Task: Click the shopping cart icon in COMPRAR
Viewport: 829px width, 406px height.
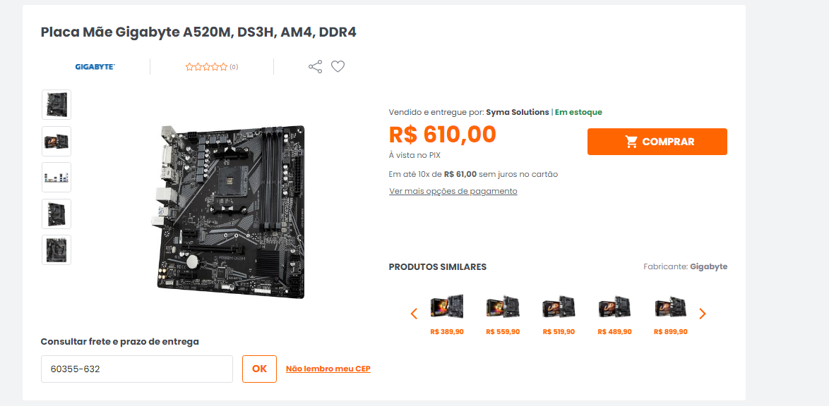Action: pyautogui.click(x=631, y=142)
